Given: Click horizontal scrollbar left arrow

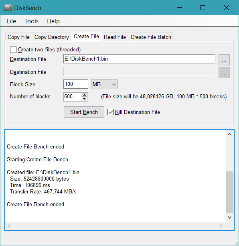Looking at the screenshot, I should 9,226.
